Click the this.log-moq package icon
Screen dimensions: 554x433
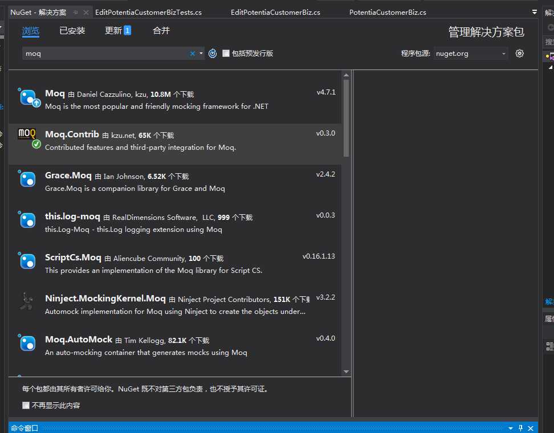pyautogui.click(x=28, y=220)
